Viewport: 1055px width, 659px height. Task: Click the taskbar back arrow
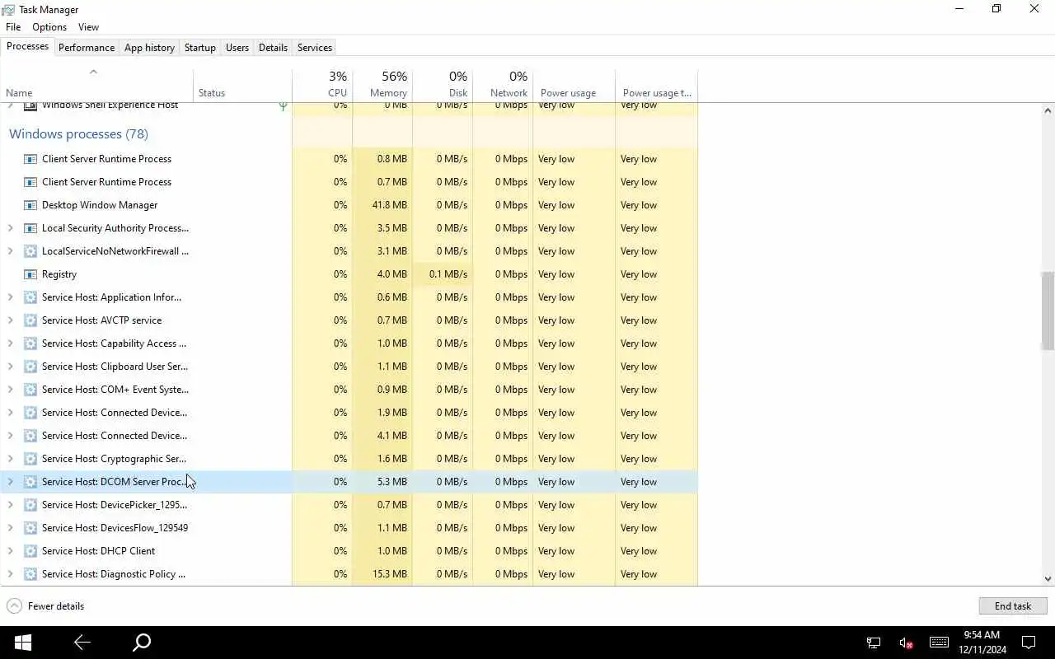82,643
